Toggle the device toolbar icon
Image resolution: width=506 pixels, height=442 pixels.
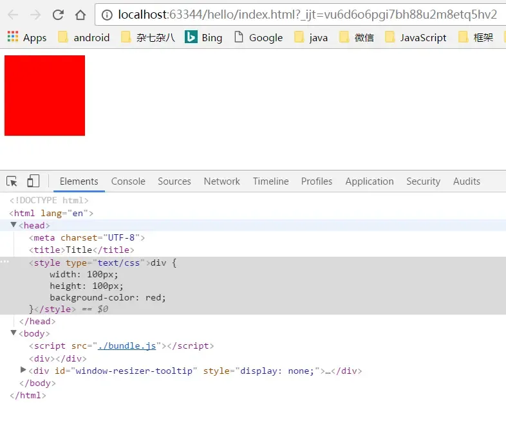coord(33,181)
